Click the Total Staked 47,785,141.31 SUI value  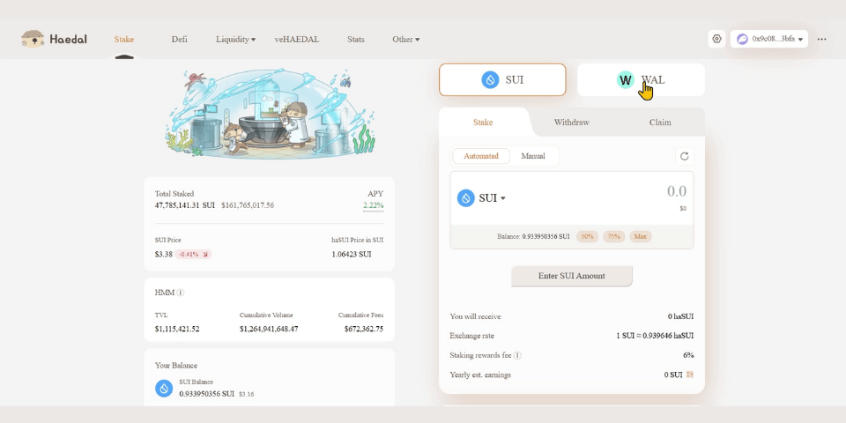185,205
